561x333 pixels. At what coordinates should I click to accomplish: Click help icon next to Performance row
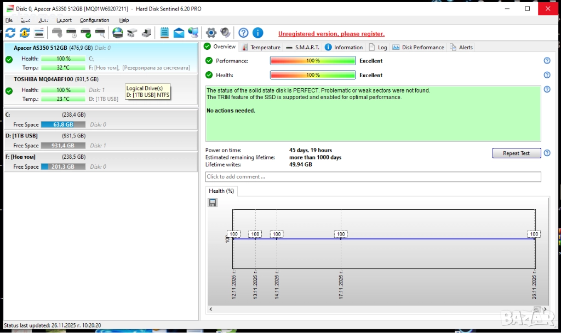pyautogui.click(x=547, y=61)
